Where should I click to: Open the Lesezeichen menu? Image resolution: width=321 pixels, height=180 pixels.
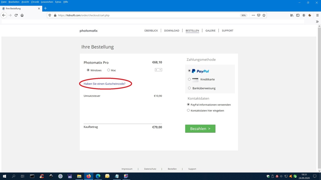(x=47, y=2)
